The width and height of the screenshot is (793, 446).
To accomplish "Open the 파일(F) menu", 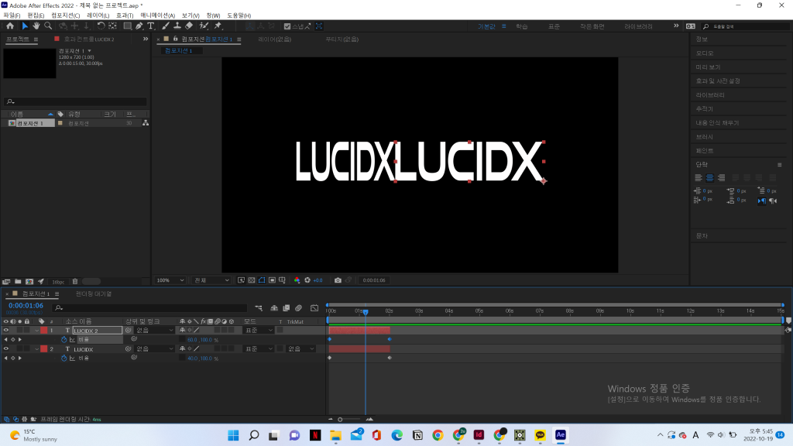I will pos(12,15).
